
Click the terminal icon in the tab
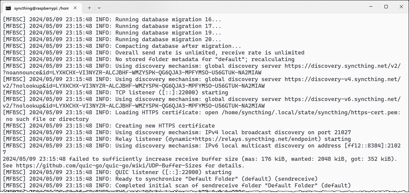coord(8,8)
